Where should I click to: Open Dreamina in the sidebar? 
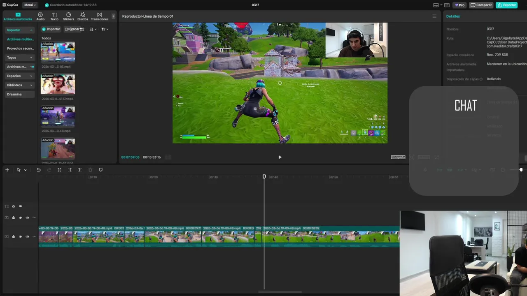click(x=20, y=94)
